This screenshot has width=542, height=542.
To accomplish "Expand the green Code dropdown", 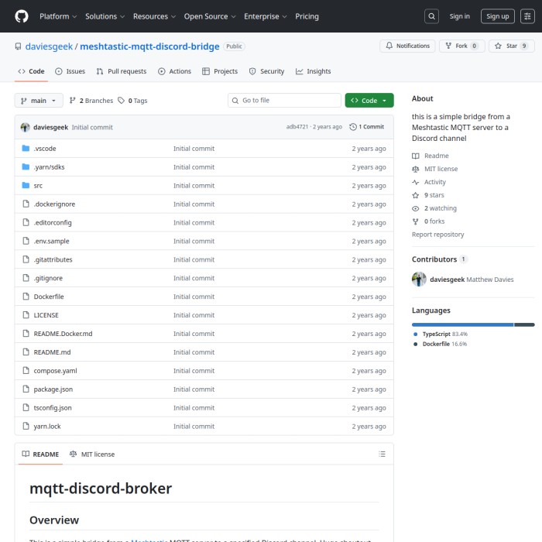I will coord(369,101).
